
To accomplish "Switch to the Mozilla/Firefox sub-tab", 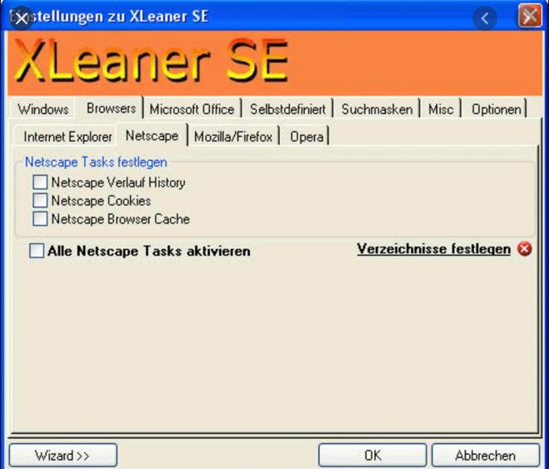I will point(233,137).
